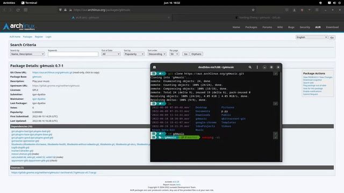Open the g4music Package Base link
Image resolution: width=344 pixels, height=193 pixels.
pyautogui.click(x=37, y=77)
